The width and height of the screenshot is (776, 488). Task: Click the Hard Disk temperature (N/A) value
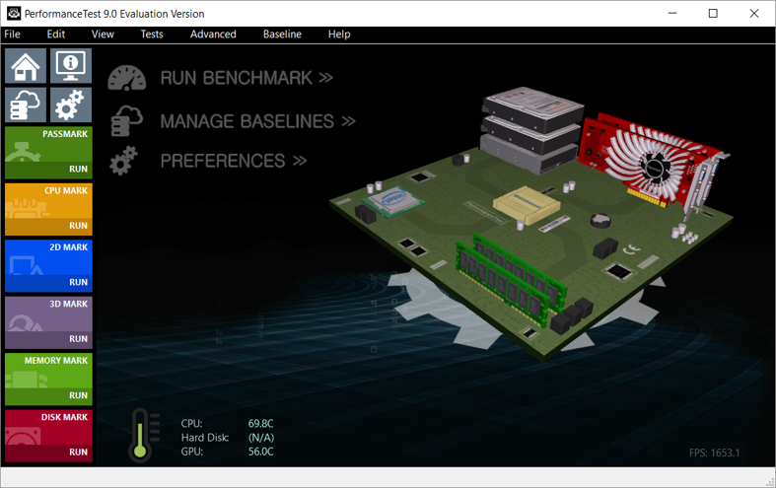[x=261, y=438]
